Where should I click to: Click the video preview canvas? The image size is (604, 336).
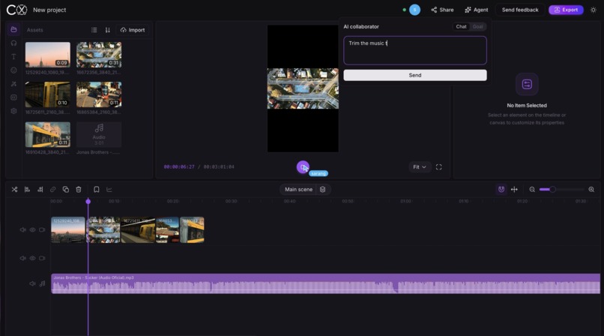coord(303,88)
